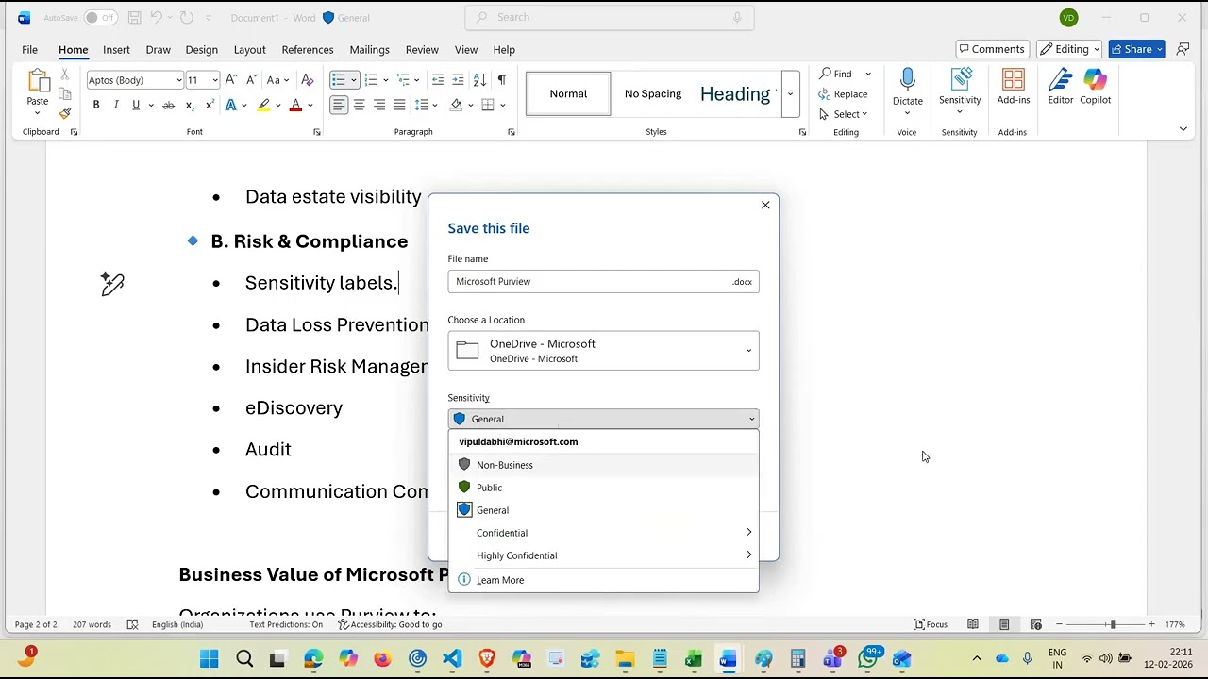
Task: Apply subscript formatting
Action: coord(190,105)
